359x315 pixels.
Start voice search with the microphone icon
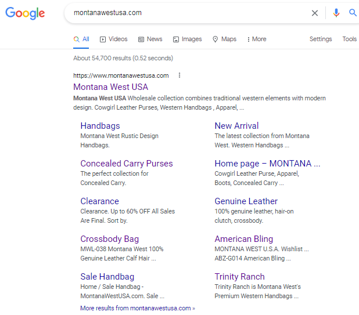coord(336,13)
